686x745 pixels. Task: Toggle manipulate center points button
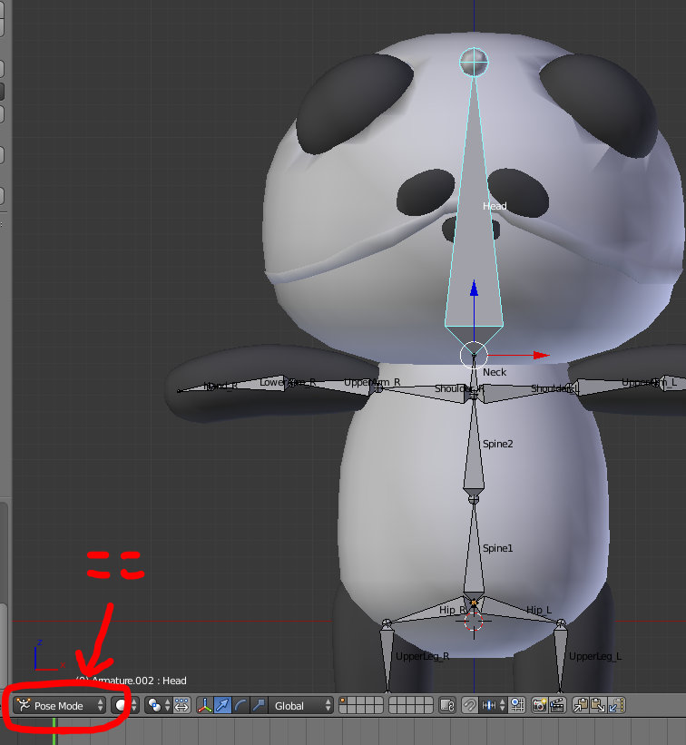point(182,706)
